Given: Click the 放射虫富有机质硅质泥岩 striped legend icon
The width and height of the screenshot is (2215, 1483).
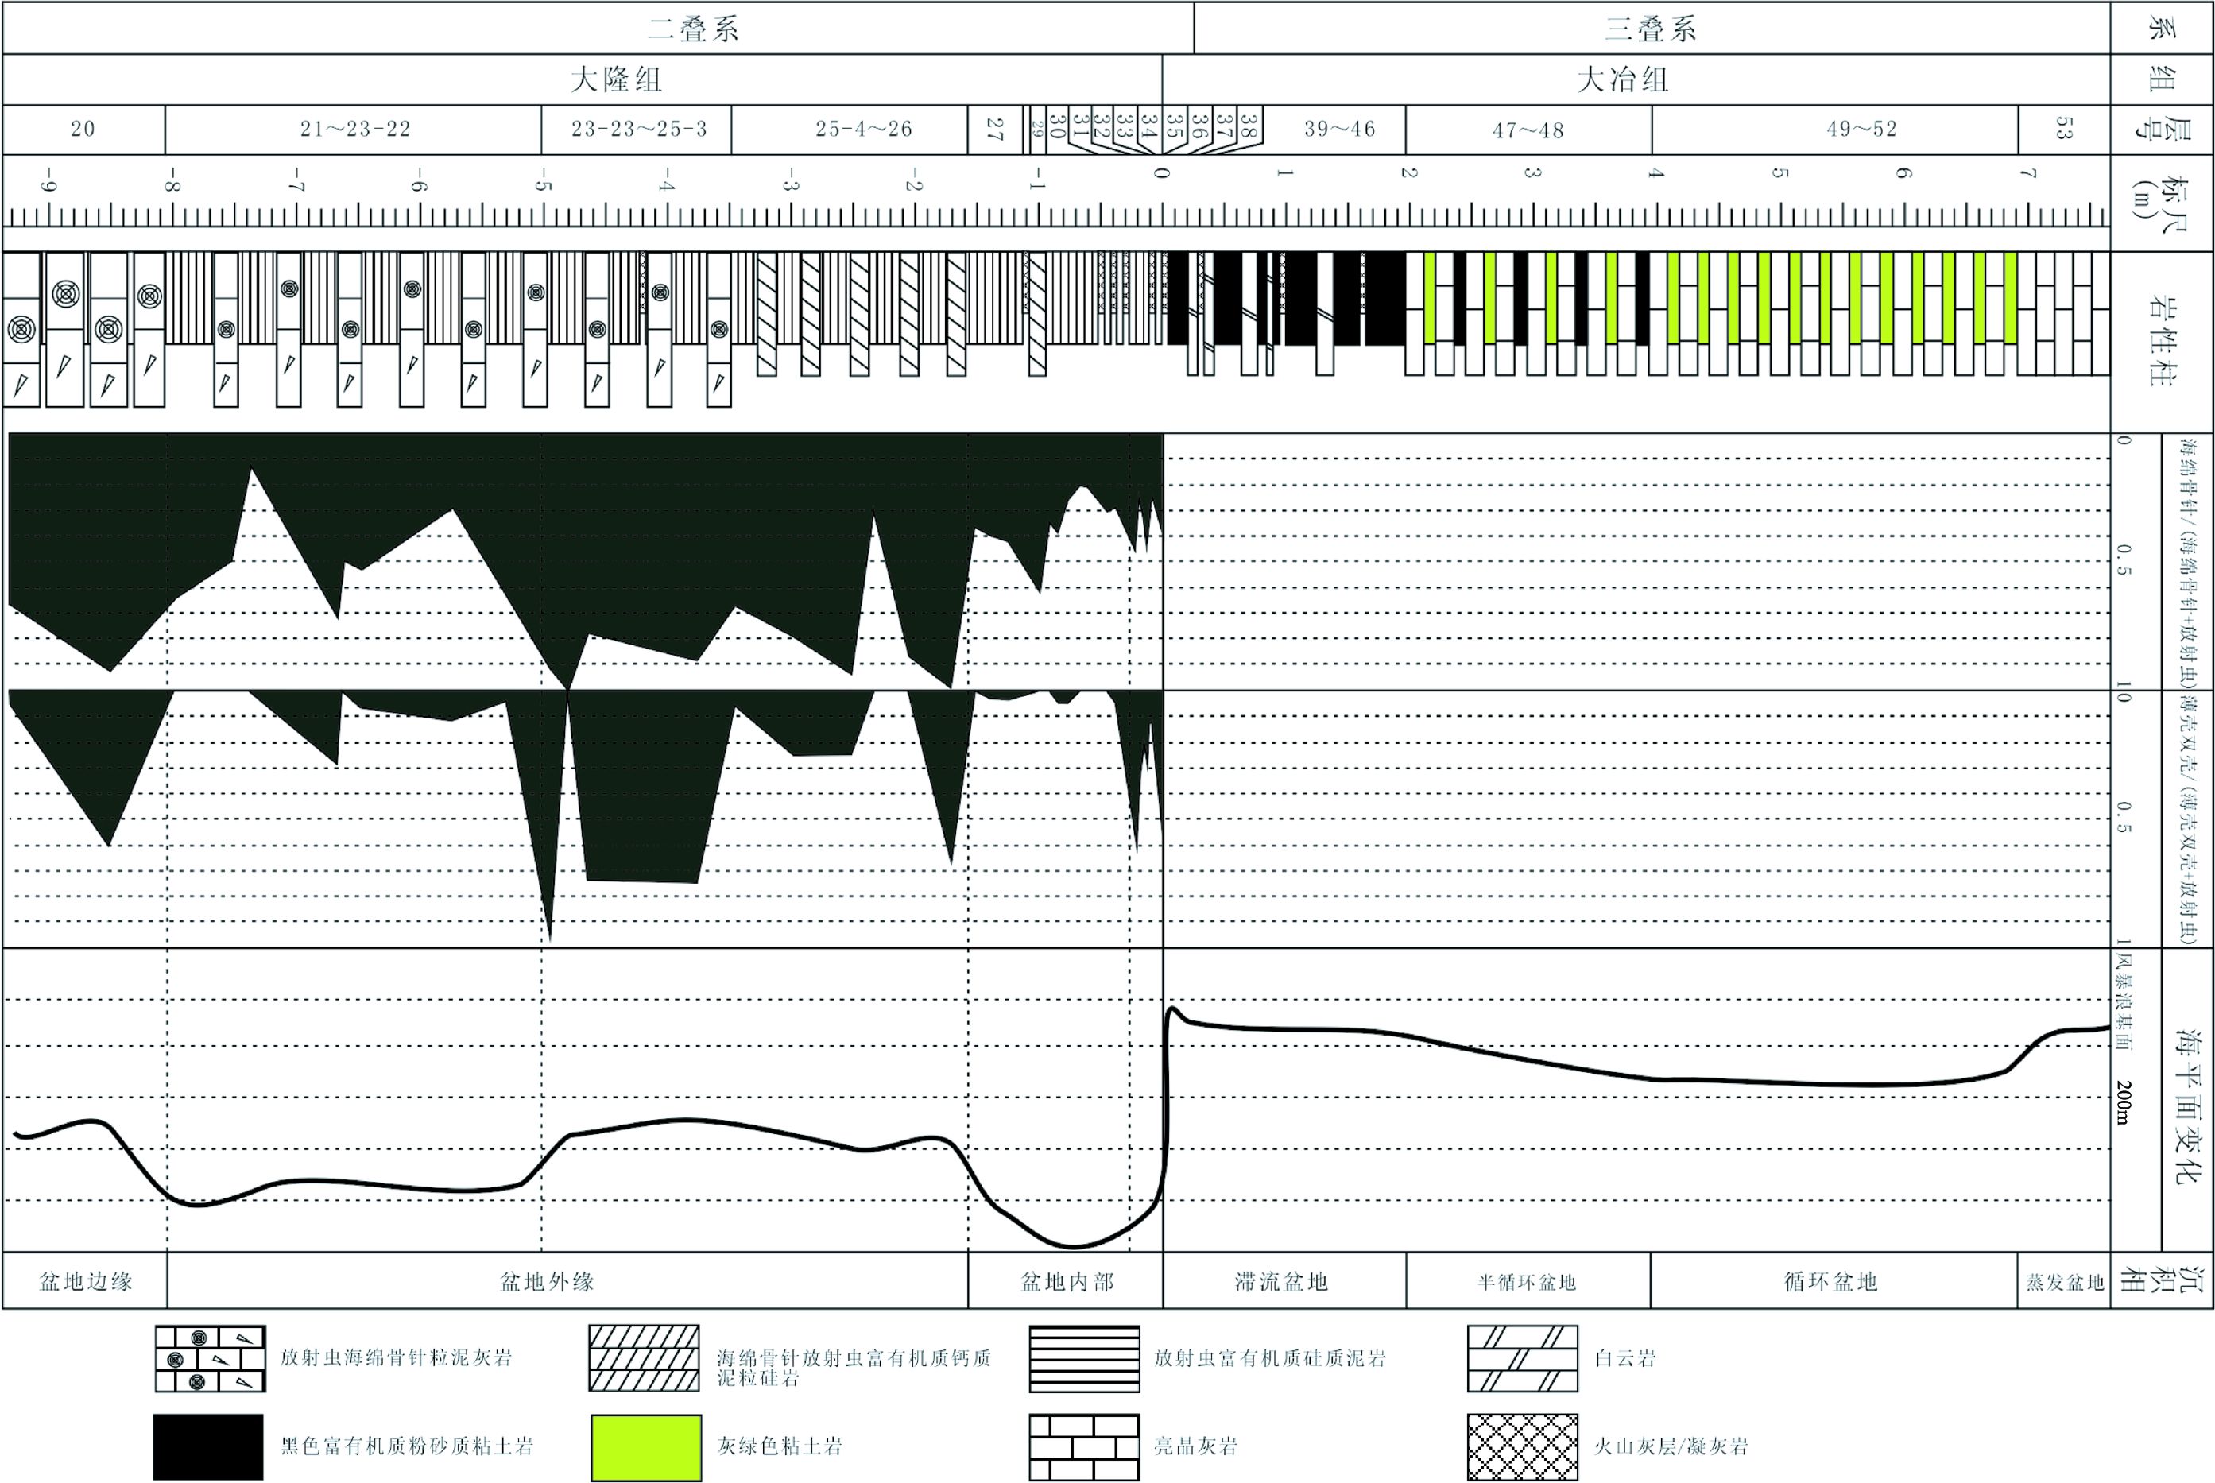Looking at the screenshot, I should (1084, 1358).
